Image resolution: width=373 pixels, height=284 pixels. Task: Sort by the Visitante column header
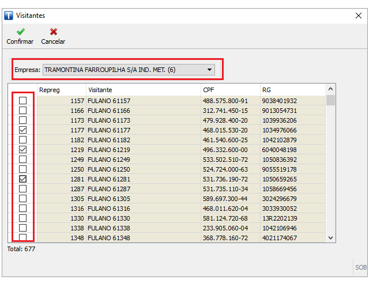(142, 90)
